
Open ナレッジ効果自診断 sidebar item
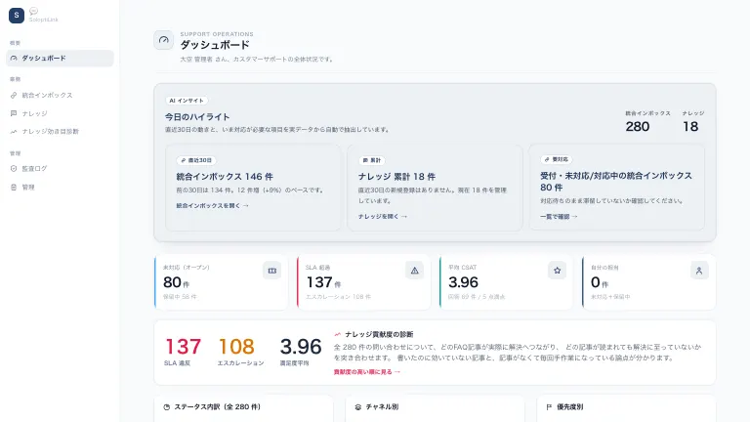point(60,132)
